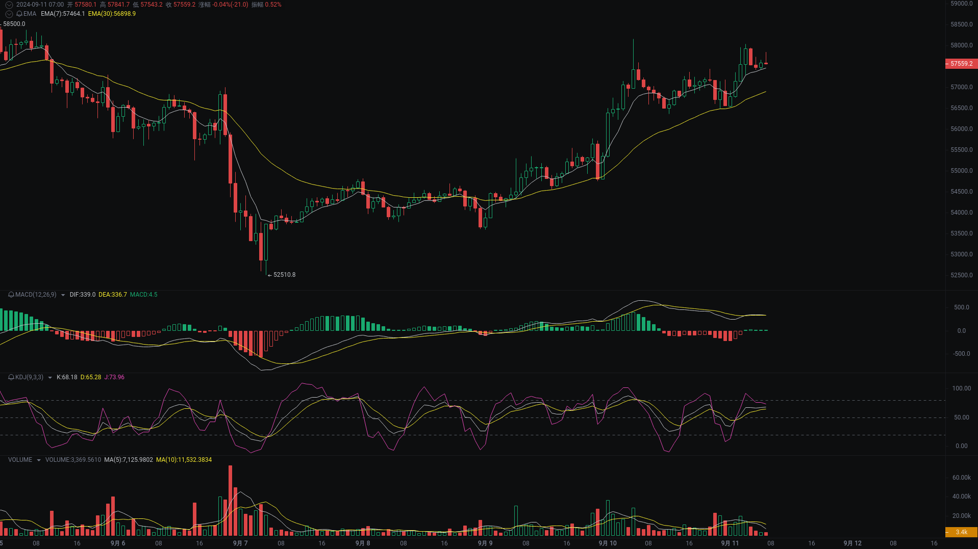Click the red 57559.2 current price tag

pyautogui.click(x=961, y=63)
